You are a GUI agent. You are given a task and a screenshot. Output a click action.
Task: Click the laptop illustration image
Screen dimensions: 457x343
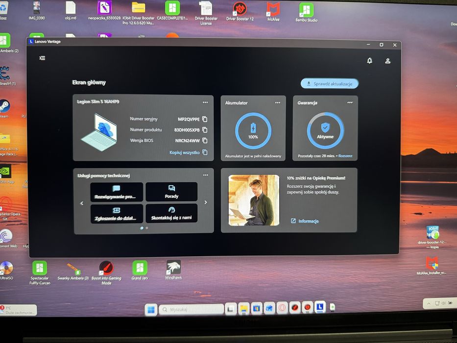99,132
